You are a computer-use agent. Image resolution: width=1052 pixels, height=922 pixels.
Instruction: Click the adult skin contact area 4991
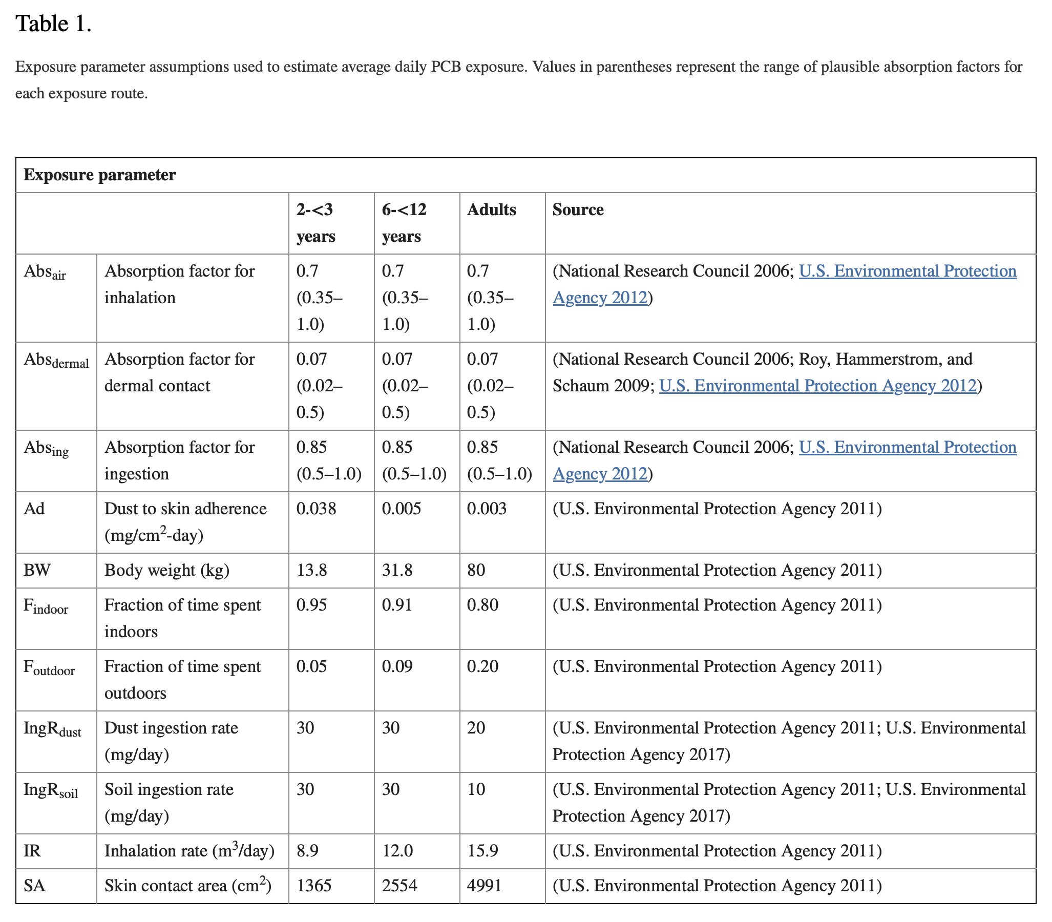483,886
